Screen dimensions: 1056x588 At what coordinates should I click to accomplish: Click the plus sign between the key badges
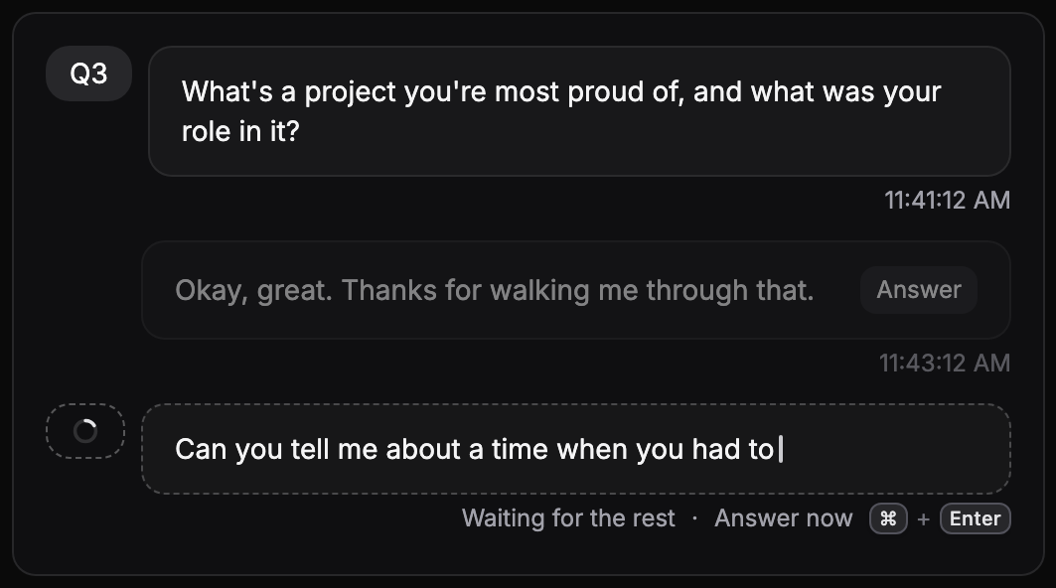923,519
